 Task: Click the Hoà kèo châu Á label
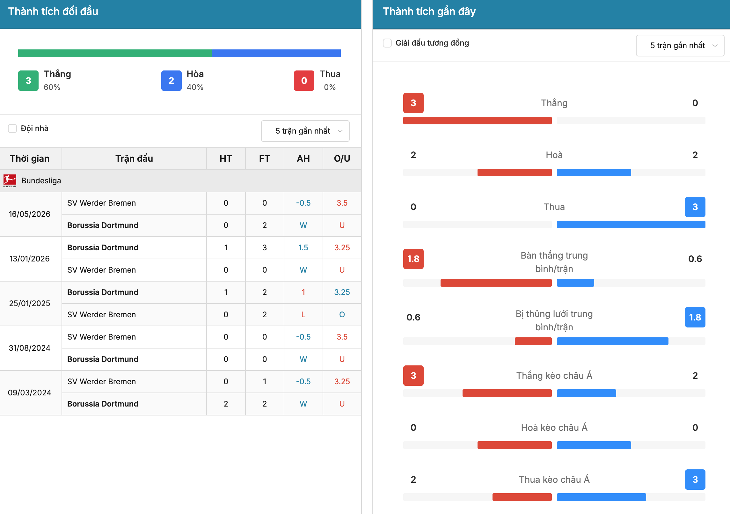(x=554, y=428)
